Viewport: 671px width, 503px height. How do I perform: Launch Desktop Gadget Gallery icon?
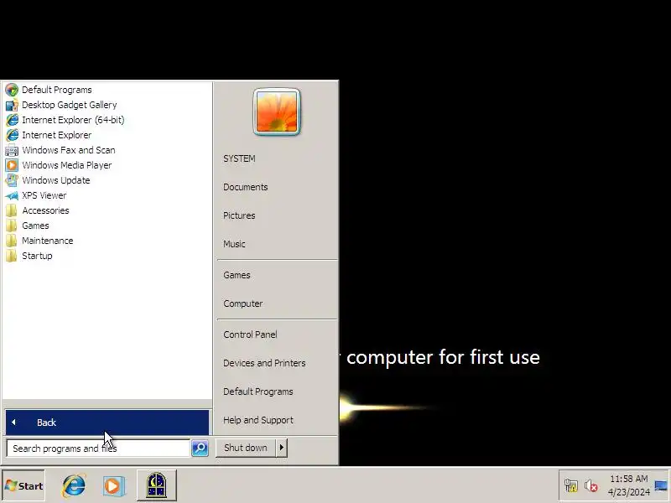tap(12, 105)
